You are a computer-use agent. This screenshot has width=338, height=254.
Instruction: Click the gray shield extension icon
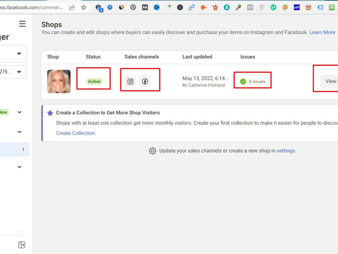coord(262,7)
